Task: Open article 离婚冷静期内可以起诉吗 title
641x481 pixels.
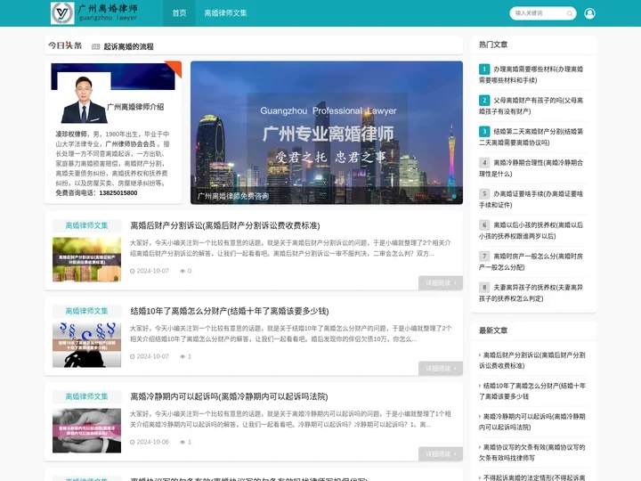Action: 229,396
